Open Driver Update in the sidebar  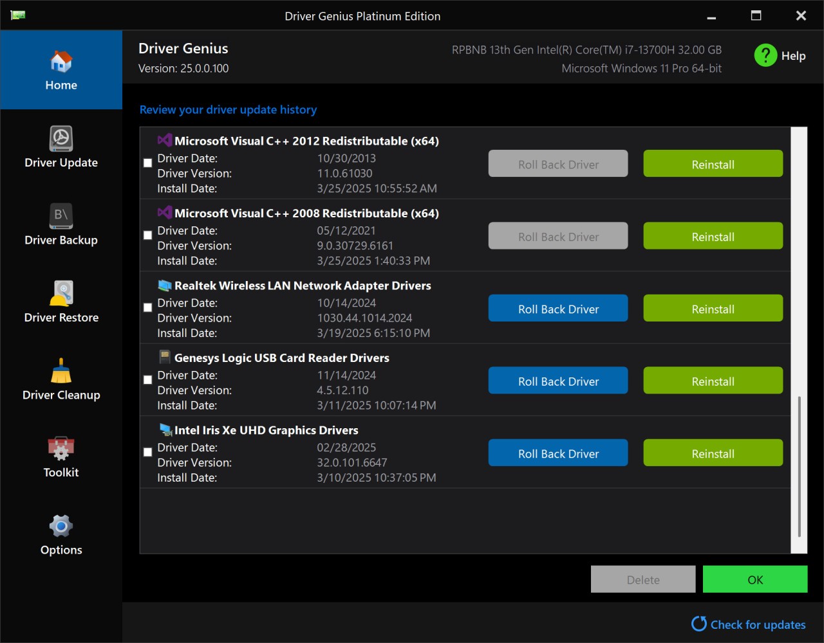(x=61, y=139)
